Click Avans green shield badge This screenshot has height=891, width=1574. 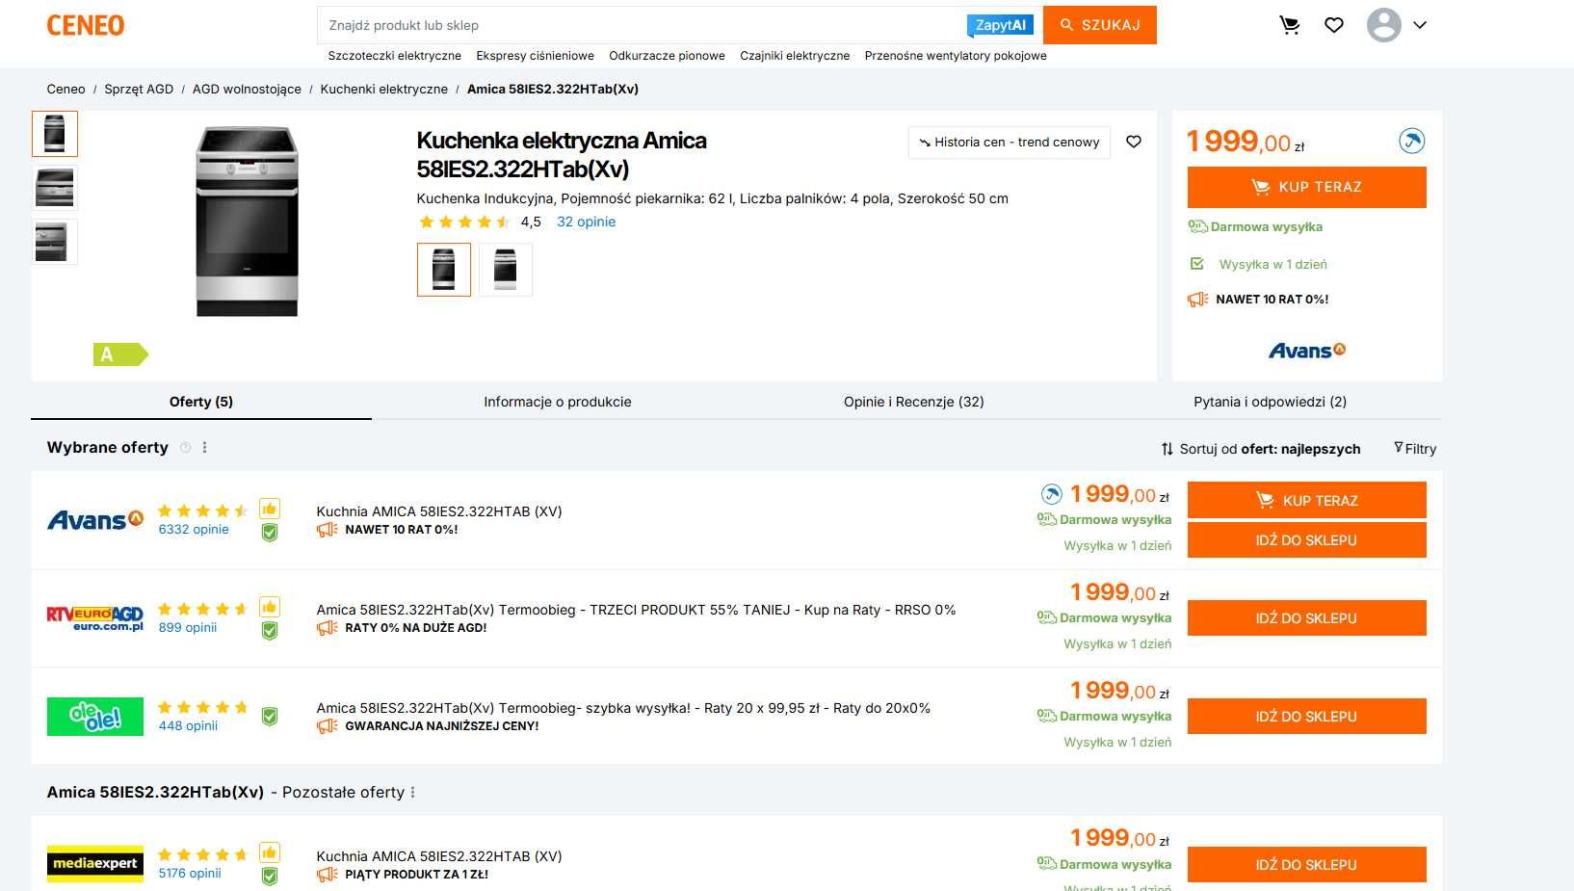coord(270,532)
